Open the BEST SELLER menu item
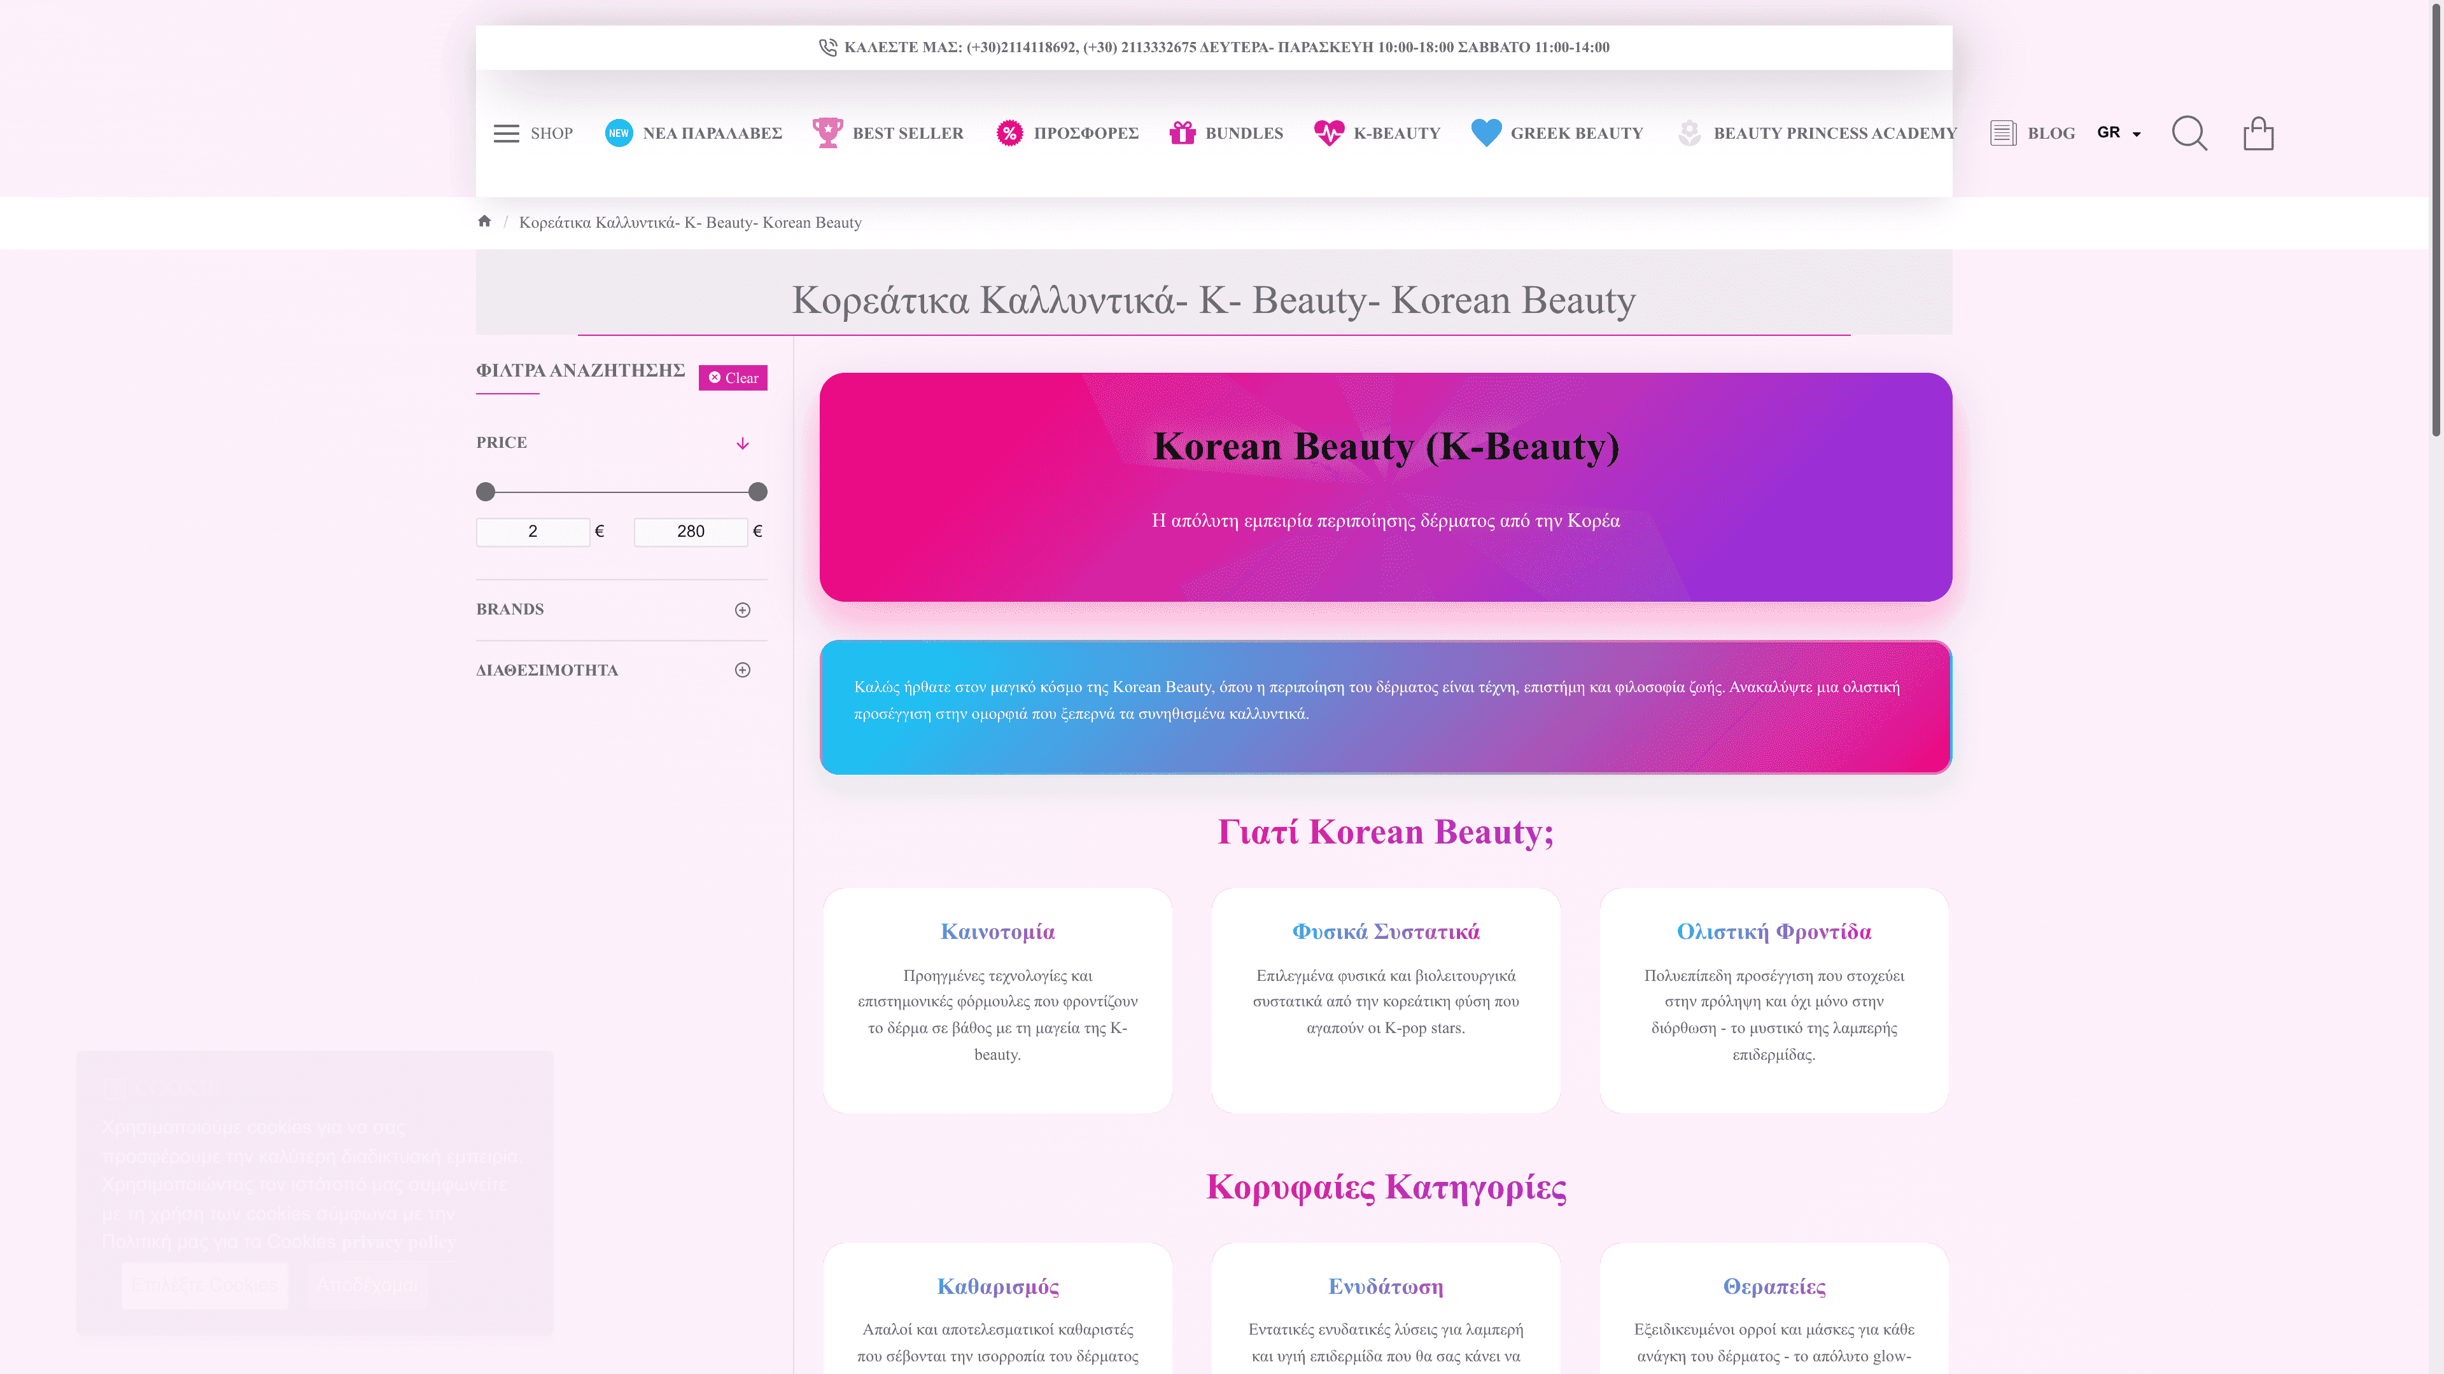 (x=908, y=134)
